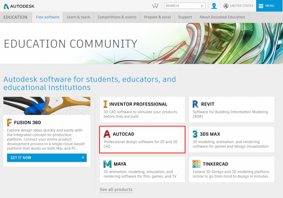Open the shopping cart icon
This screenshot has height=198, width=283.
click(155, 6)
